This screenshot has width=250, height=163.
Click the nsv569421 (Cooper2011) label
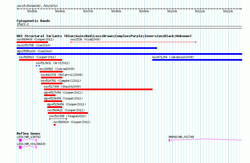(66, 110)
